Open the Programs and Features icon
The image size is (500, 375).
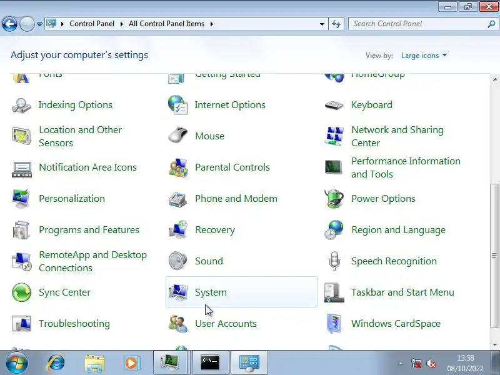[21, 230]
